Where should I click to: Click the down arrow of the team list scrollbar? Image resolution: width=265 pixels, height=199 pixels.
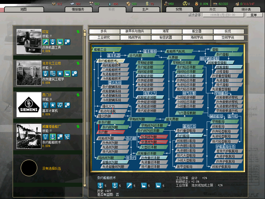tap(84, 185)
